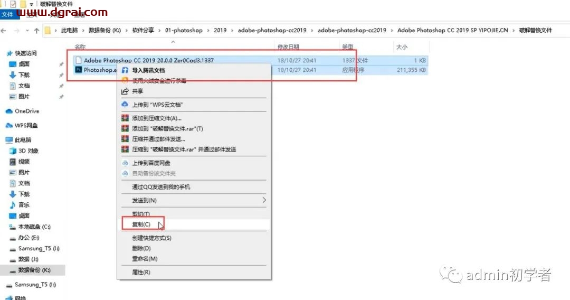Open 3D 对象 folder in sidebar
Screen dimensions: 570x300
click(x=28, y=151)
